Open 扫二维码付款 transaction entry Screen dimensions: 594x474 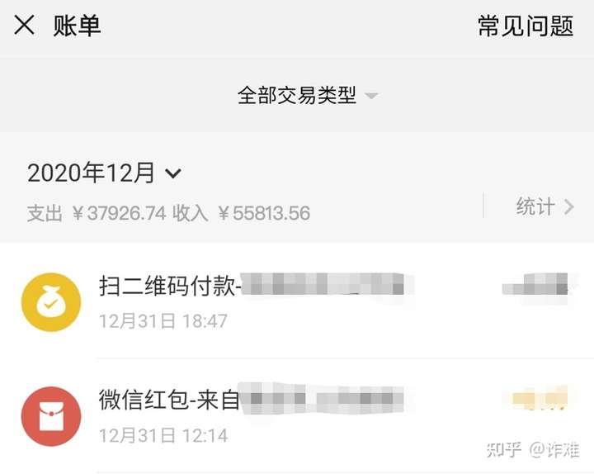pos(297,302)
